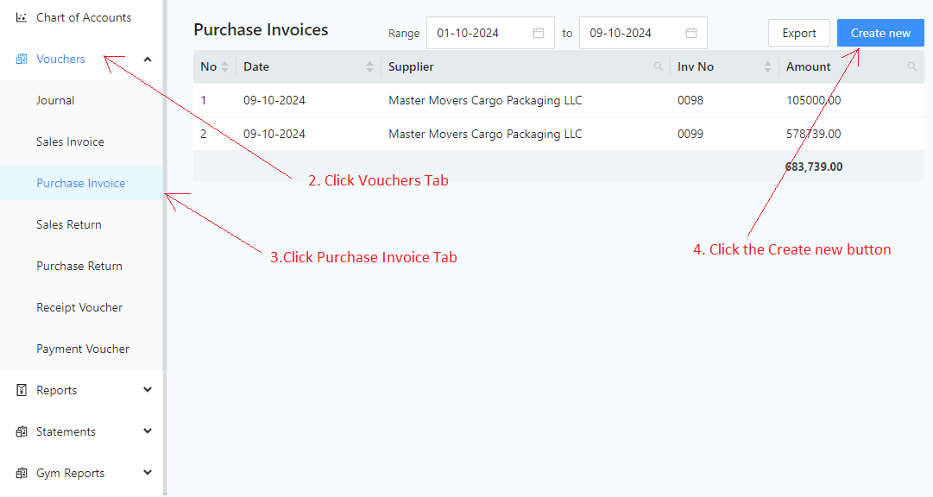The height and width of the screenshot is (497, 933).
Task: Click amount 105000.00 cell
Action: (x=813, y=100)
